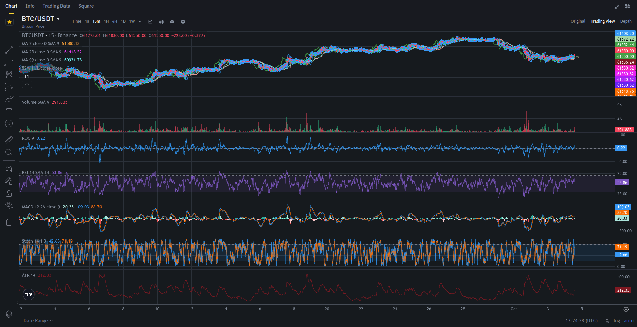
Task: Open the candlestick chart type selector
Action: (161, 22)
